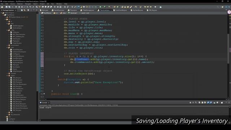Open the Run menu
The width and height of the screenshot is (231, 130).
(52, 4)
